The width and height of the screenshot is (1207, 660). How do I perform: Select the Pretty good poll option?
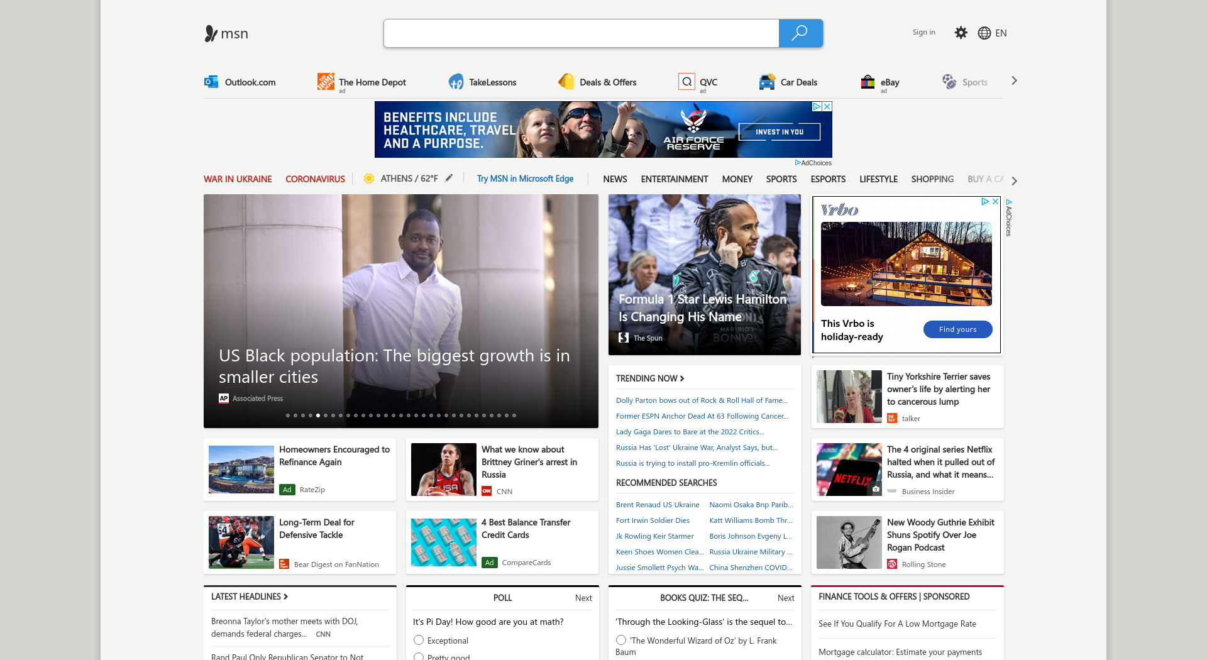point(419,656)
